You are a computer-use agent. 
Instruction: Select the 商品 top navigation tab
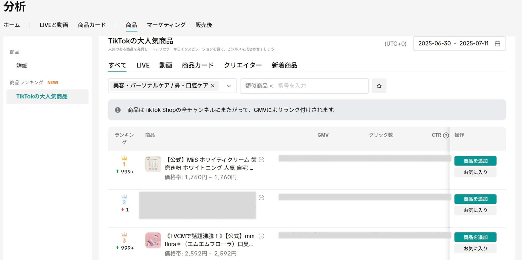click(131, 25)
